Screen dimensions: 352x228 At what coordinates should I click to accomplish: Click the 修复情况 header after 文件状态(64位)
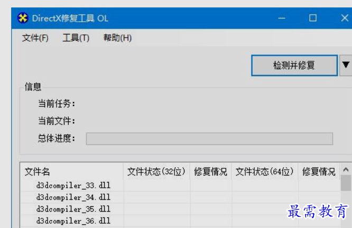319,171
